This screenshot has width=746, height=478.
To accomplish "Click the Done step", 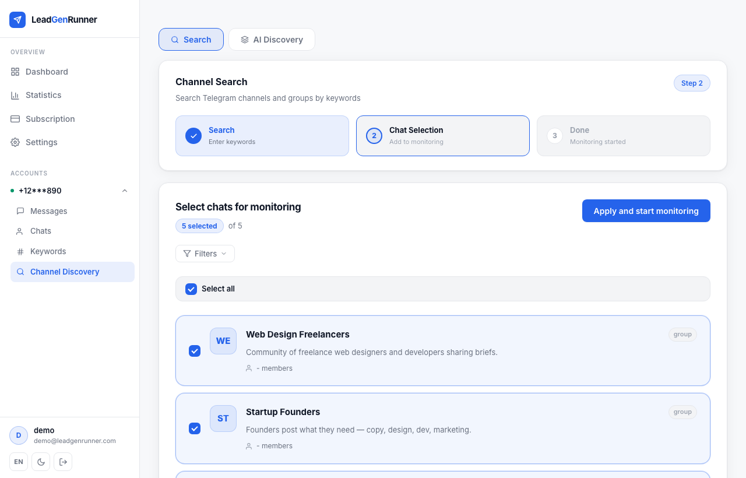I will point(624,136).
